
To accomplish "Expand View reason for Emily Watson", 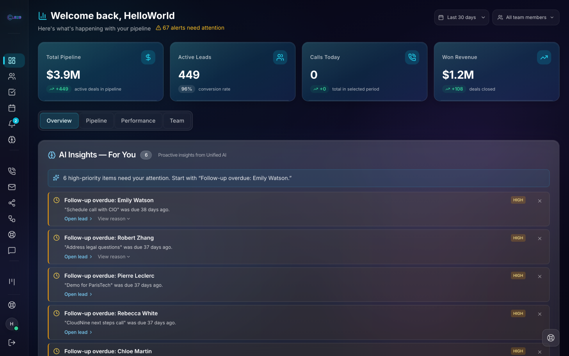I will [114, 219].
